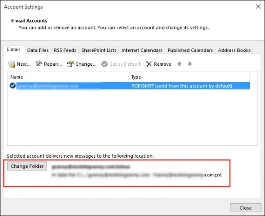Click the Repair... label
This screenshot has height=216, width=265.
click(53, 64)
